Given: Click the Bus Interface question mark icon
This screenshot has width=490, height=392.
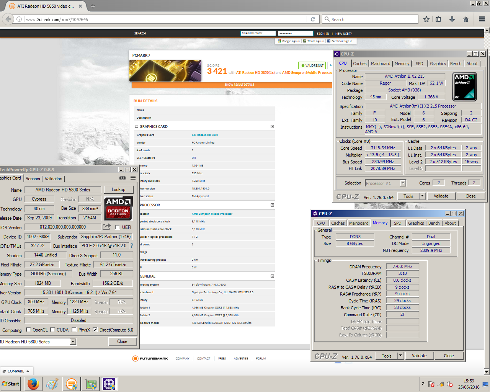Looking at the screenshot, I should coord(132,246).
